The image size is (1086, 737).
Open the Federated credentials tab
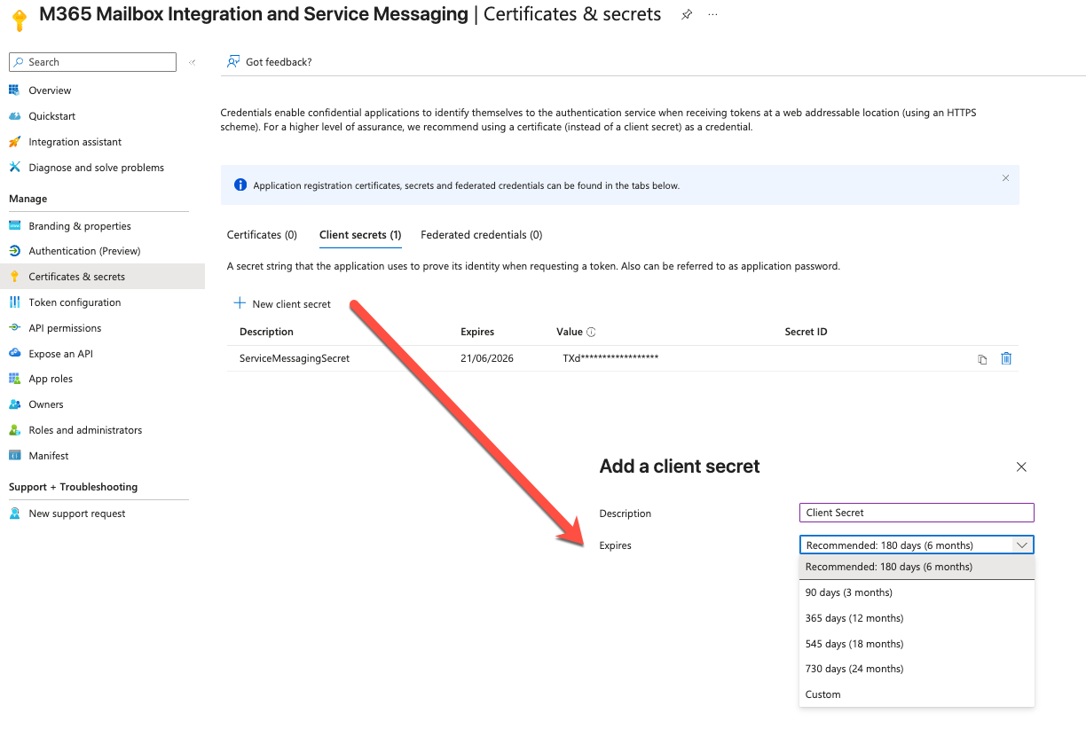coord(481,234)
